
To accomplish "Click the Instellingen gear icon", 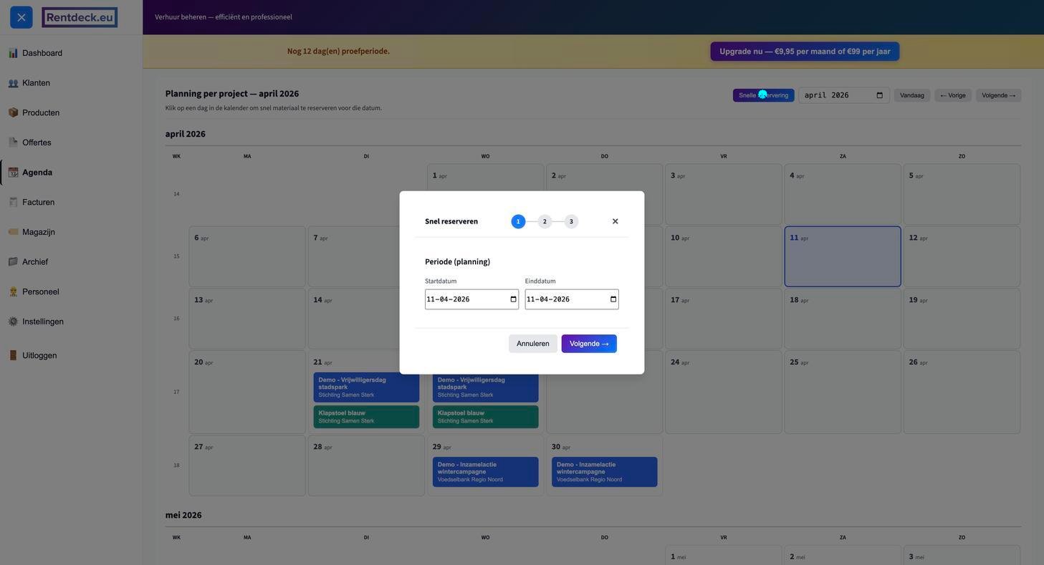I will [x=13, y=322].
